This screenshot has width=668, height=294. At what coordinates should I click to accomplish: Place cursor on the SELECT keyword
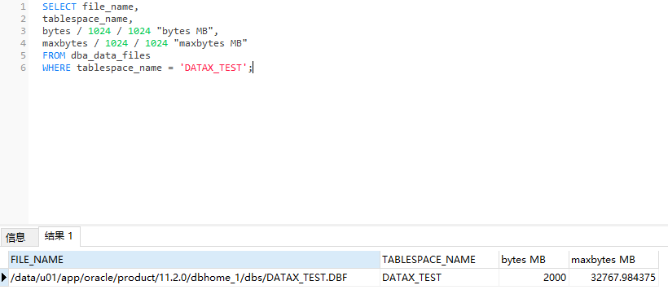pos(59,7)
